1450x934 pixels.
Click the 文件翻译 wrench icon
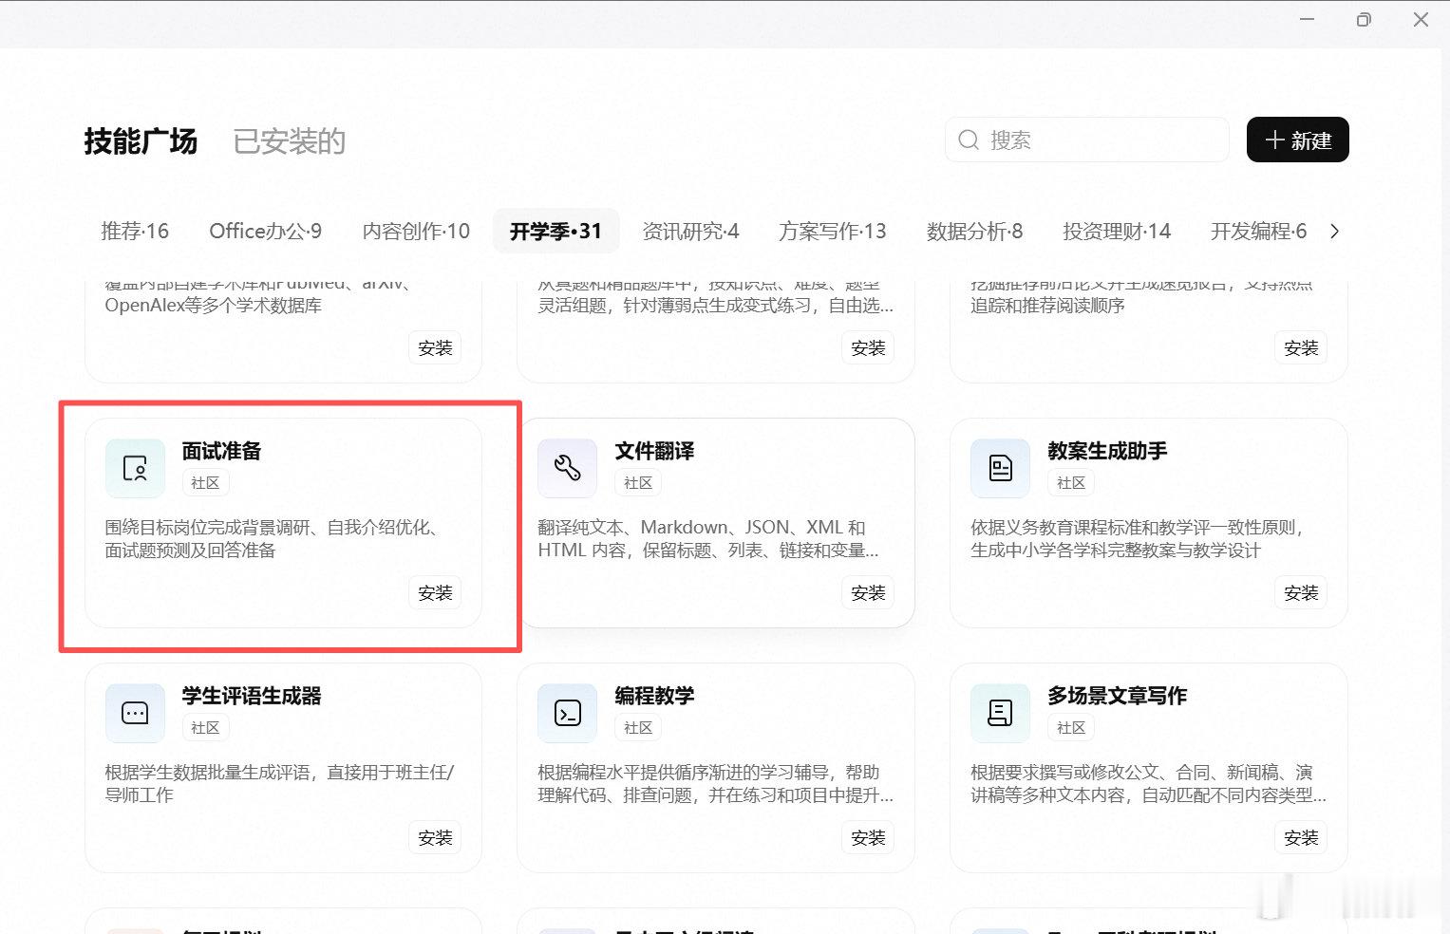[568, 468]
